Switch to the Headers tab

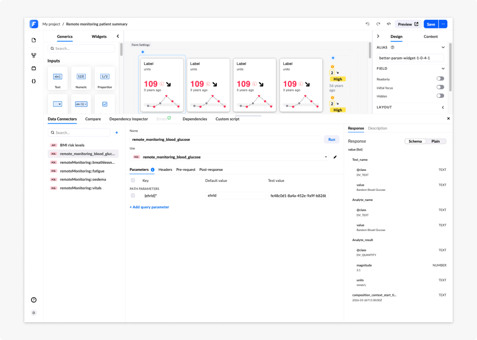165,170
